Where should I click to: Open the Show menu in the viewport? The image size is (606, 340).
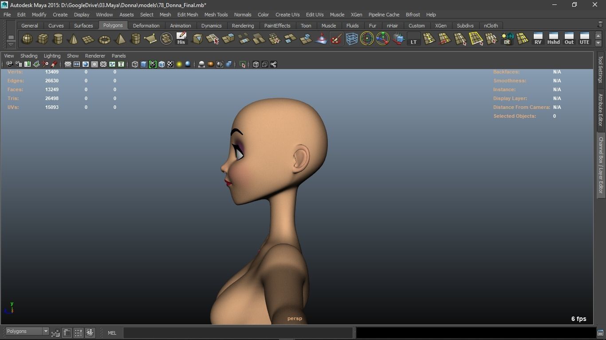point(73,56)
